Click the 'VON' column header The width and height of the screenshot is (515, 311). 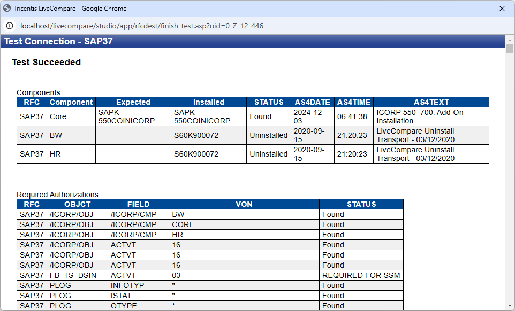coord(244,204)
